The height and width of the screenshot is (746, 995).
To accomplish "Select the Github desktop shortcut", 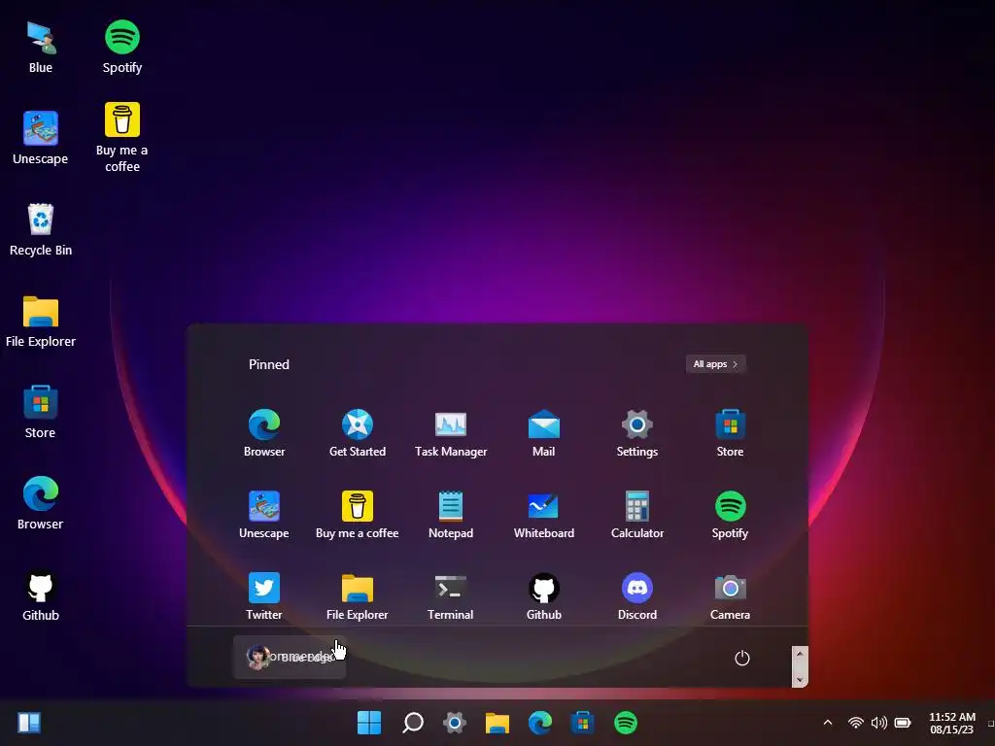I will [41, 595].
